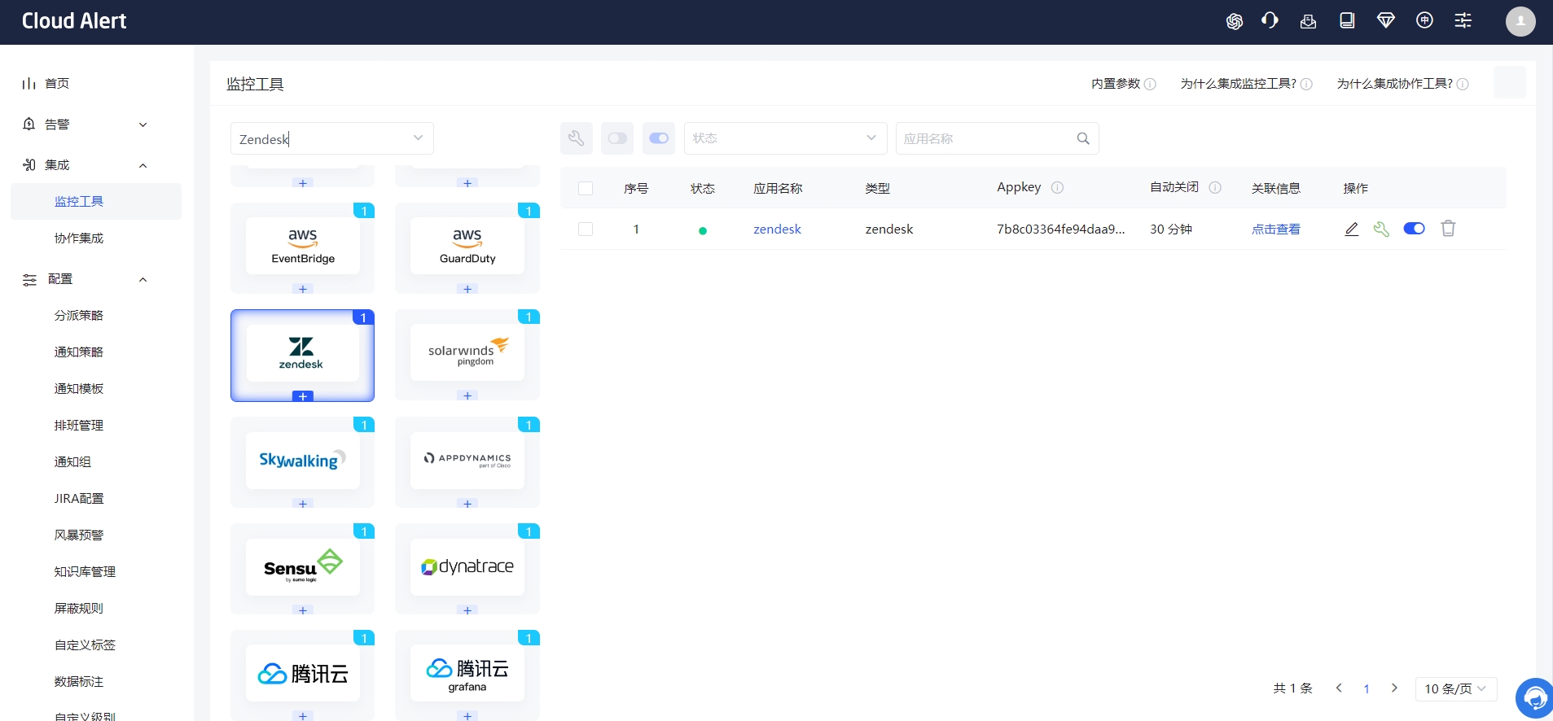Add a solarwinds pingdom integration with plus
Viewport: 1553px width, 721px height.
coord(467,395)
